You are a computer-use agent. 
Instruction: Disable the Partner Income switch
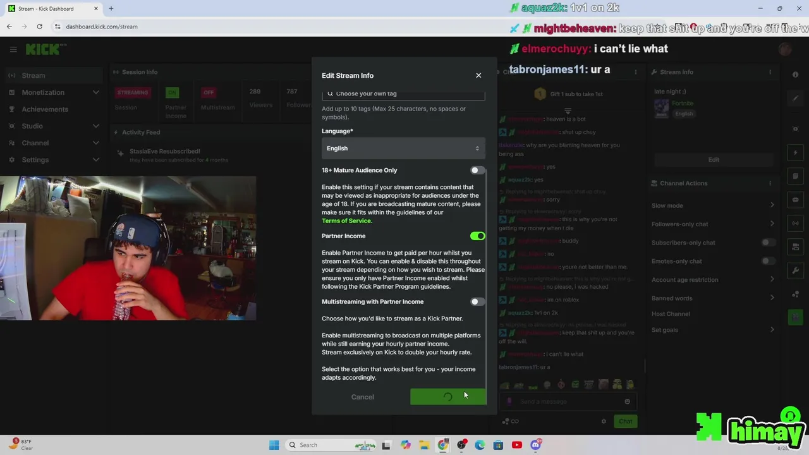(477, 236)
